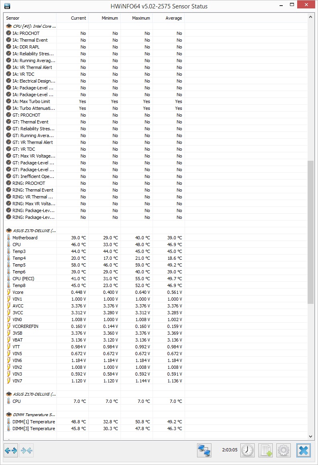Click the collapse columns arrows button
Image resolution: width=318 pixels, height=465 pixels.
point(26,451)
